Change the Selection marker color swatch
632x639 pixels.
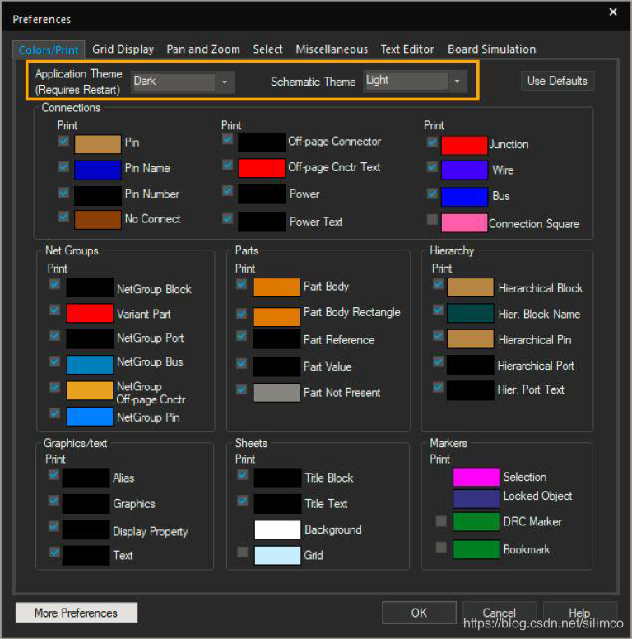[476, 478]
